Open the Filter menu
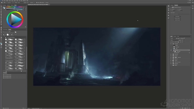This screenshot has height=109, width=194. click(17, 1)
